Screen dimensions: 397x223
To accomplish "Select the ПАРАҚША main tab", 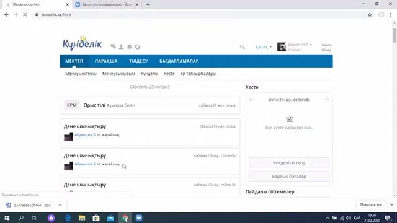I will (106, 61).
